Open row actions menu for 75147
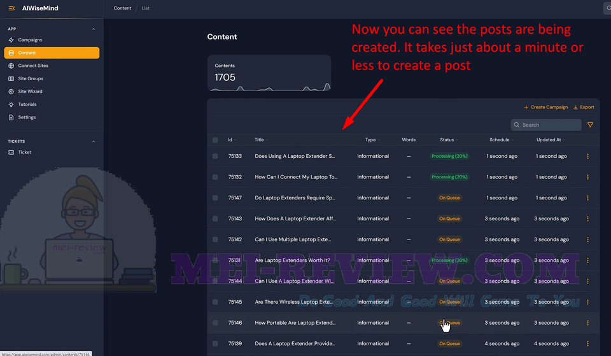Viewport: 611px width, 356px height. pos(587,197)
